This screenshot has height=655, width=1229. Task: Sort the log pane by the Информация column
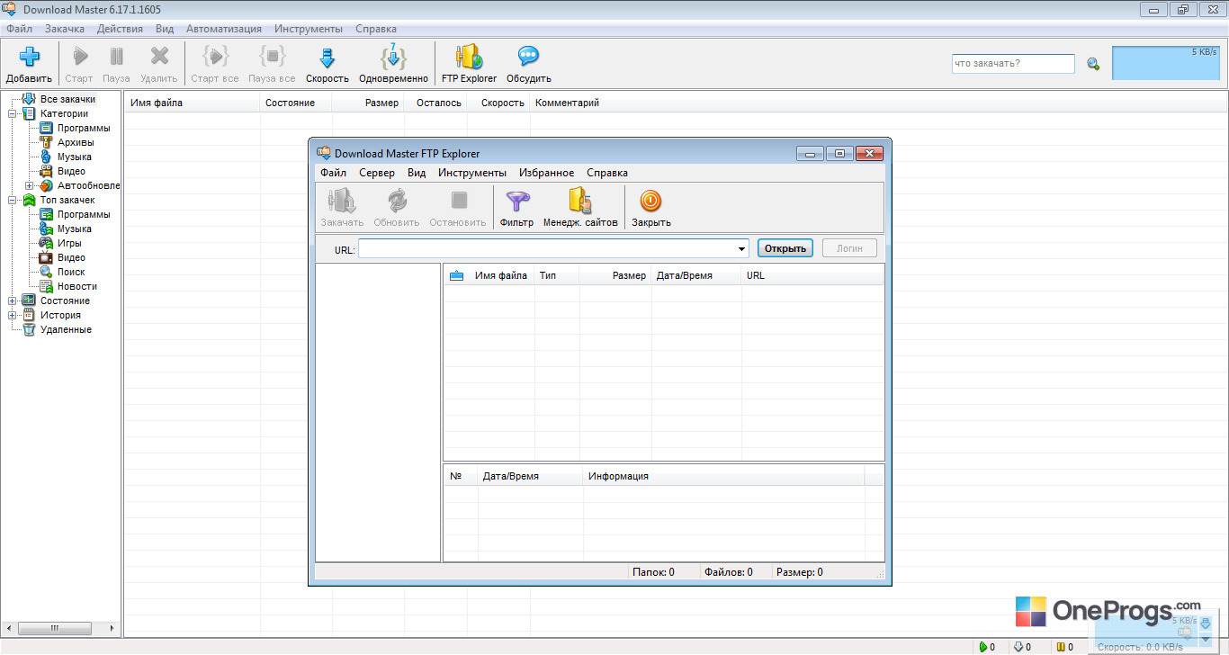pos(723,476)
